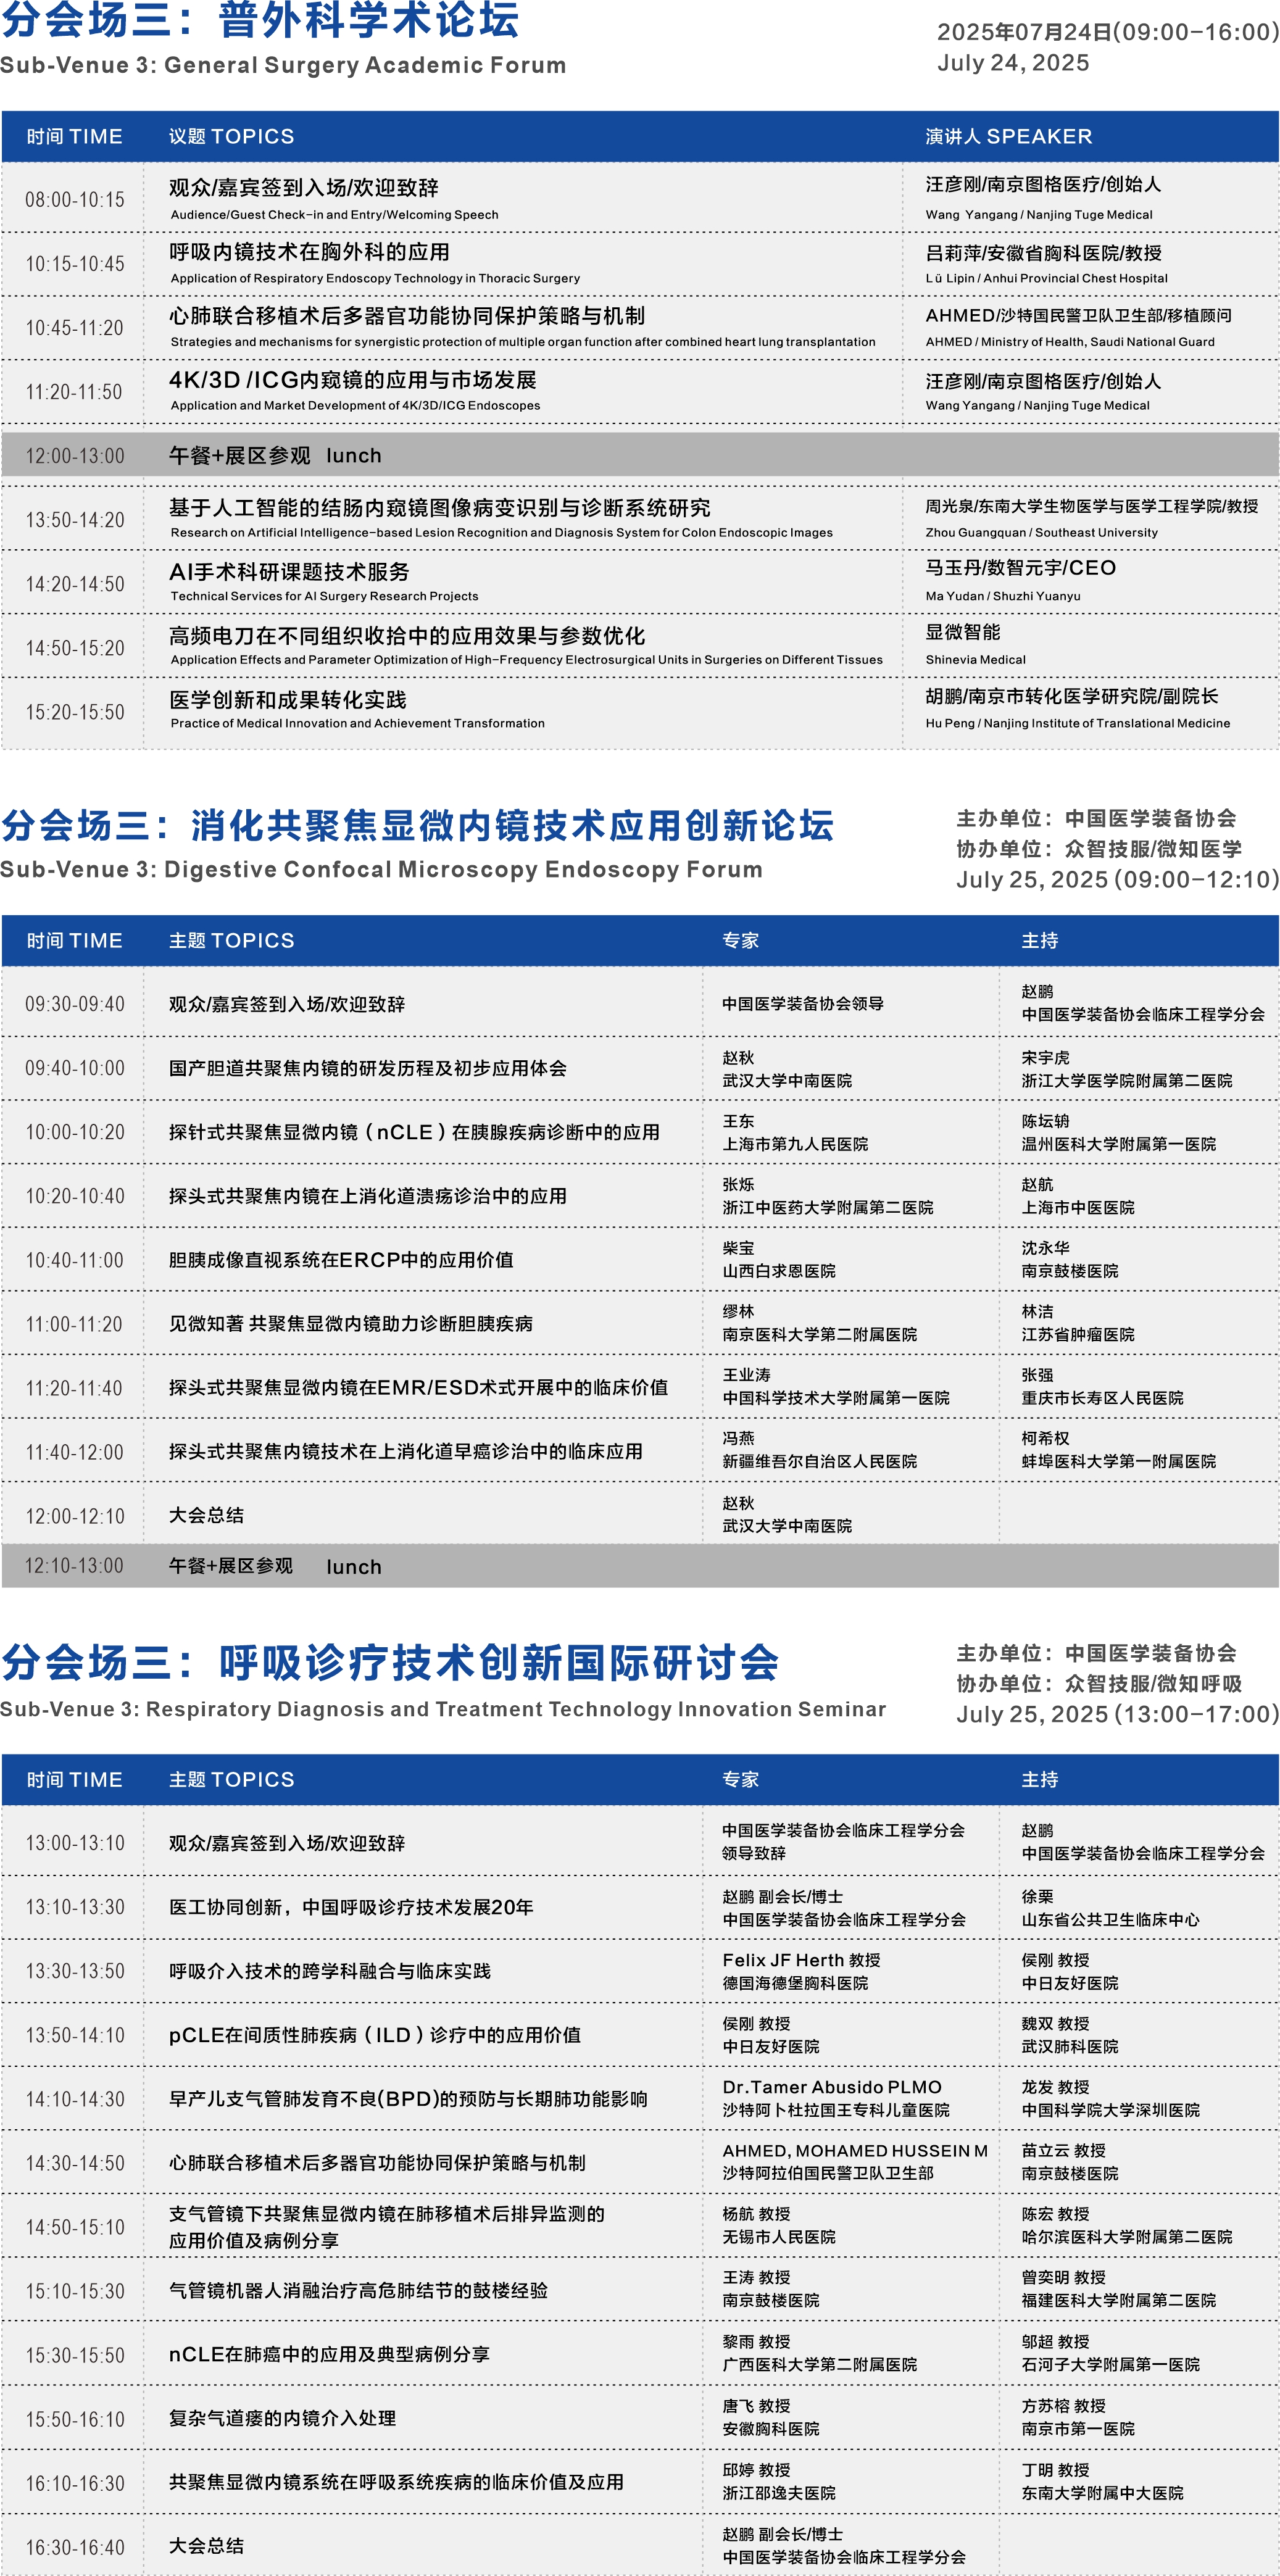Select topic '见微知著 共聚焦显微内镜助力诊断胆胰疾病'
The height and width of the screenshot is (2576, 1280).
(x=351, y=1324)
